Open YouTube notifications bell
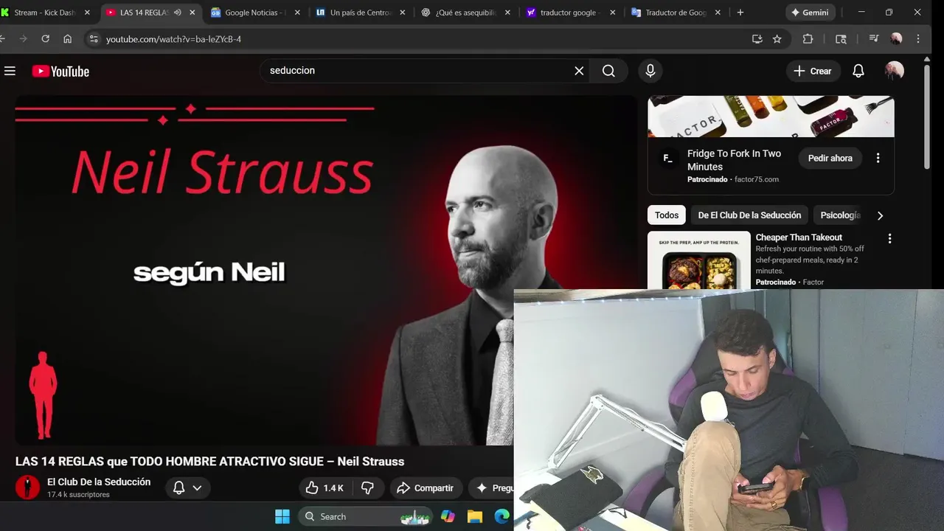The image size is (944, 531). coord(858,71)
